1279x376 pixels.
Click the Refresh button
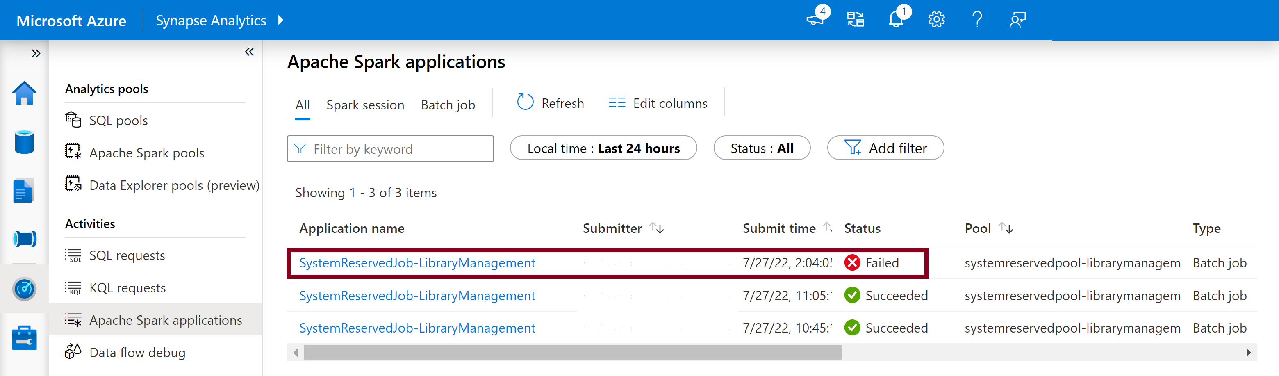click(550, 103)
